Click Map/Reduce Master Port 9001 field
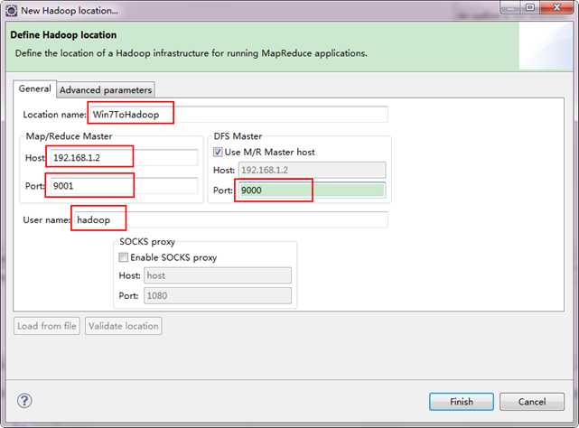The width and height of the screenshot is (579, 428). point(122,186)
